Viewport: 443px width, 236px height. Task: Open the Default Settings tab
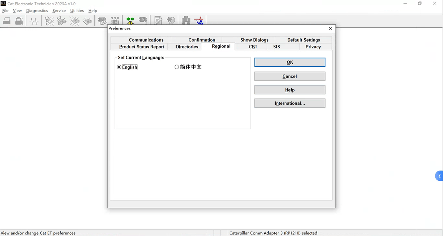click(x=303, y=40)
